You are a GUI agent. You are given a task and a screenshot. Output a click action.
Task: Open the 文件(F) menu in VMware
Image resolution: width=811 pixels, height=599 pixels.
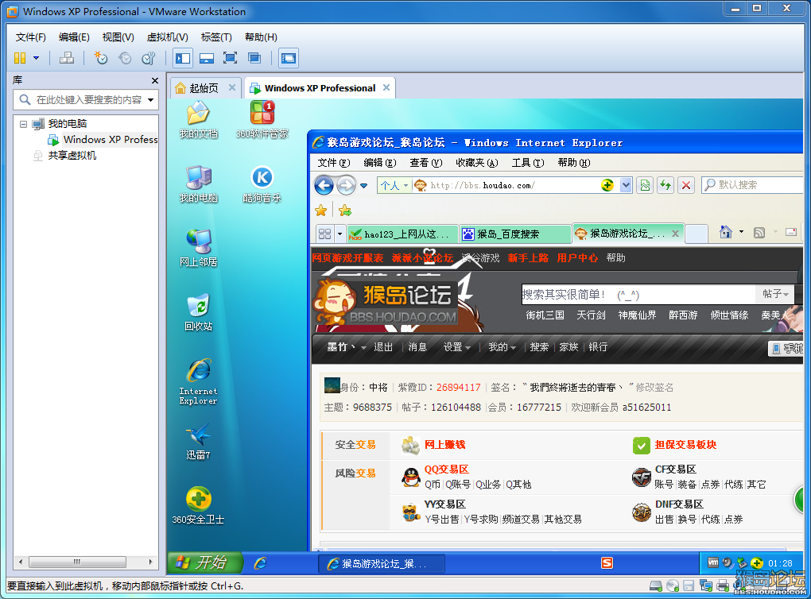(x=30, y=37)
